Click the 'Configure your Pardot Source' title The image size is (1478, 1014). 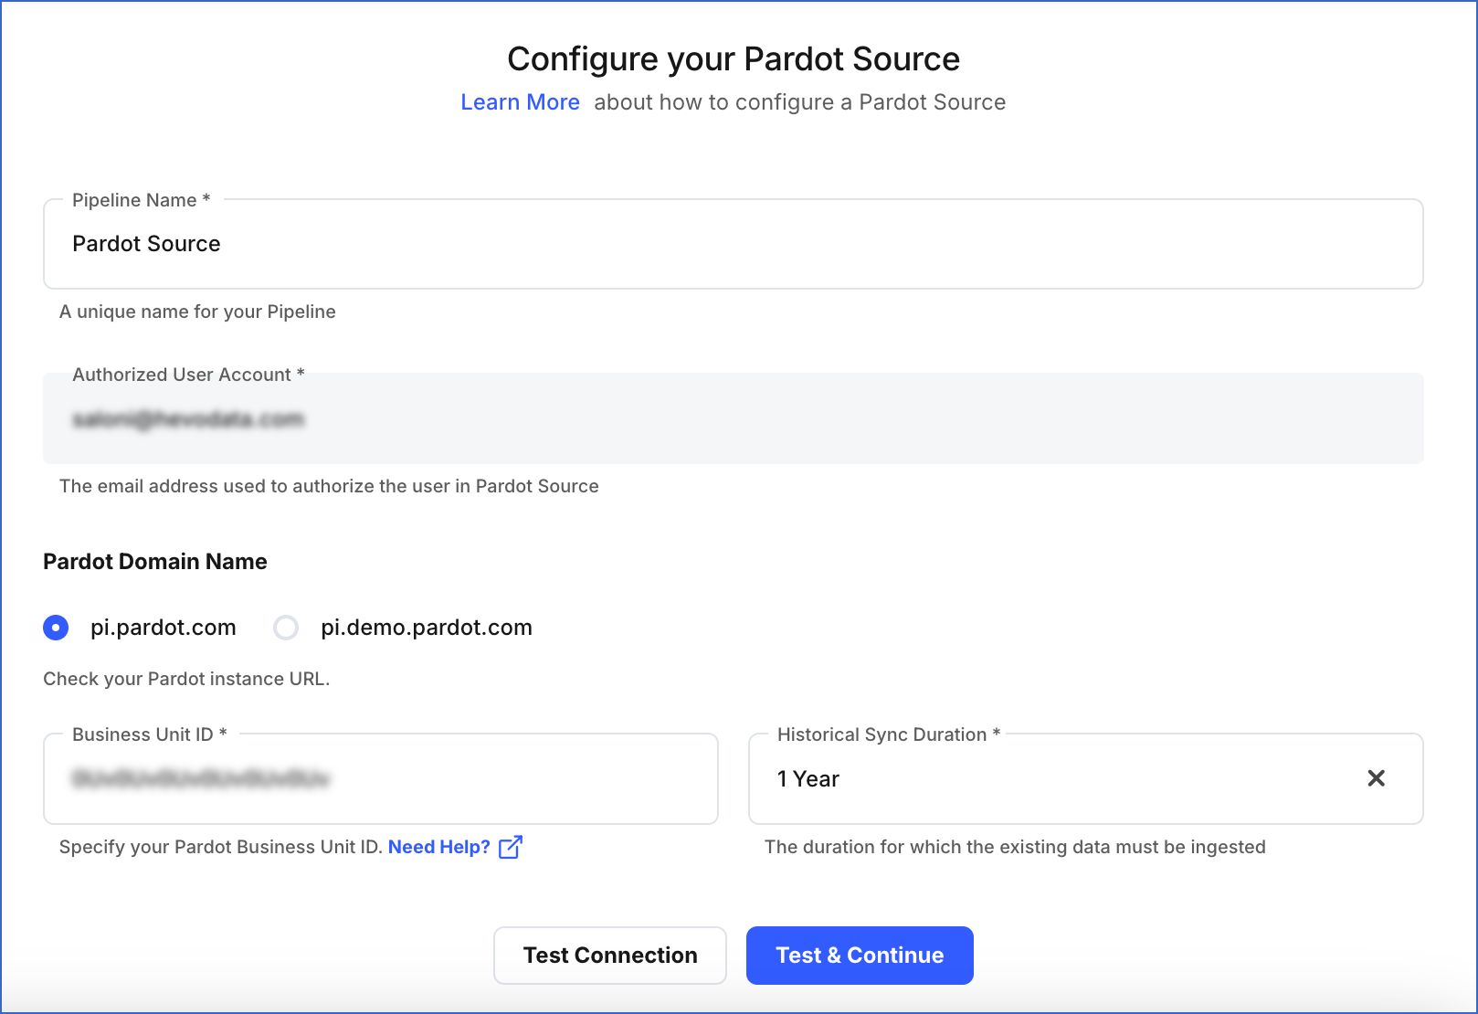coord(734,58)
